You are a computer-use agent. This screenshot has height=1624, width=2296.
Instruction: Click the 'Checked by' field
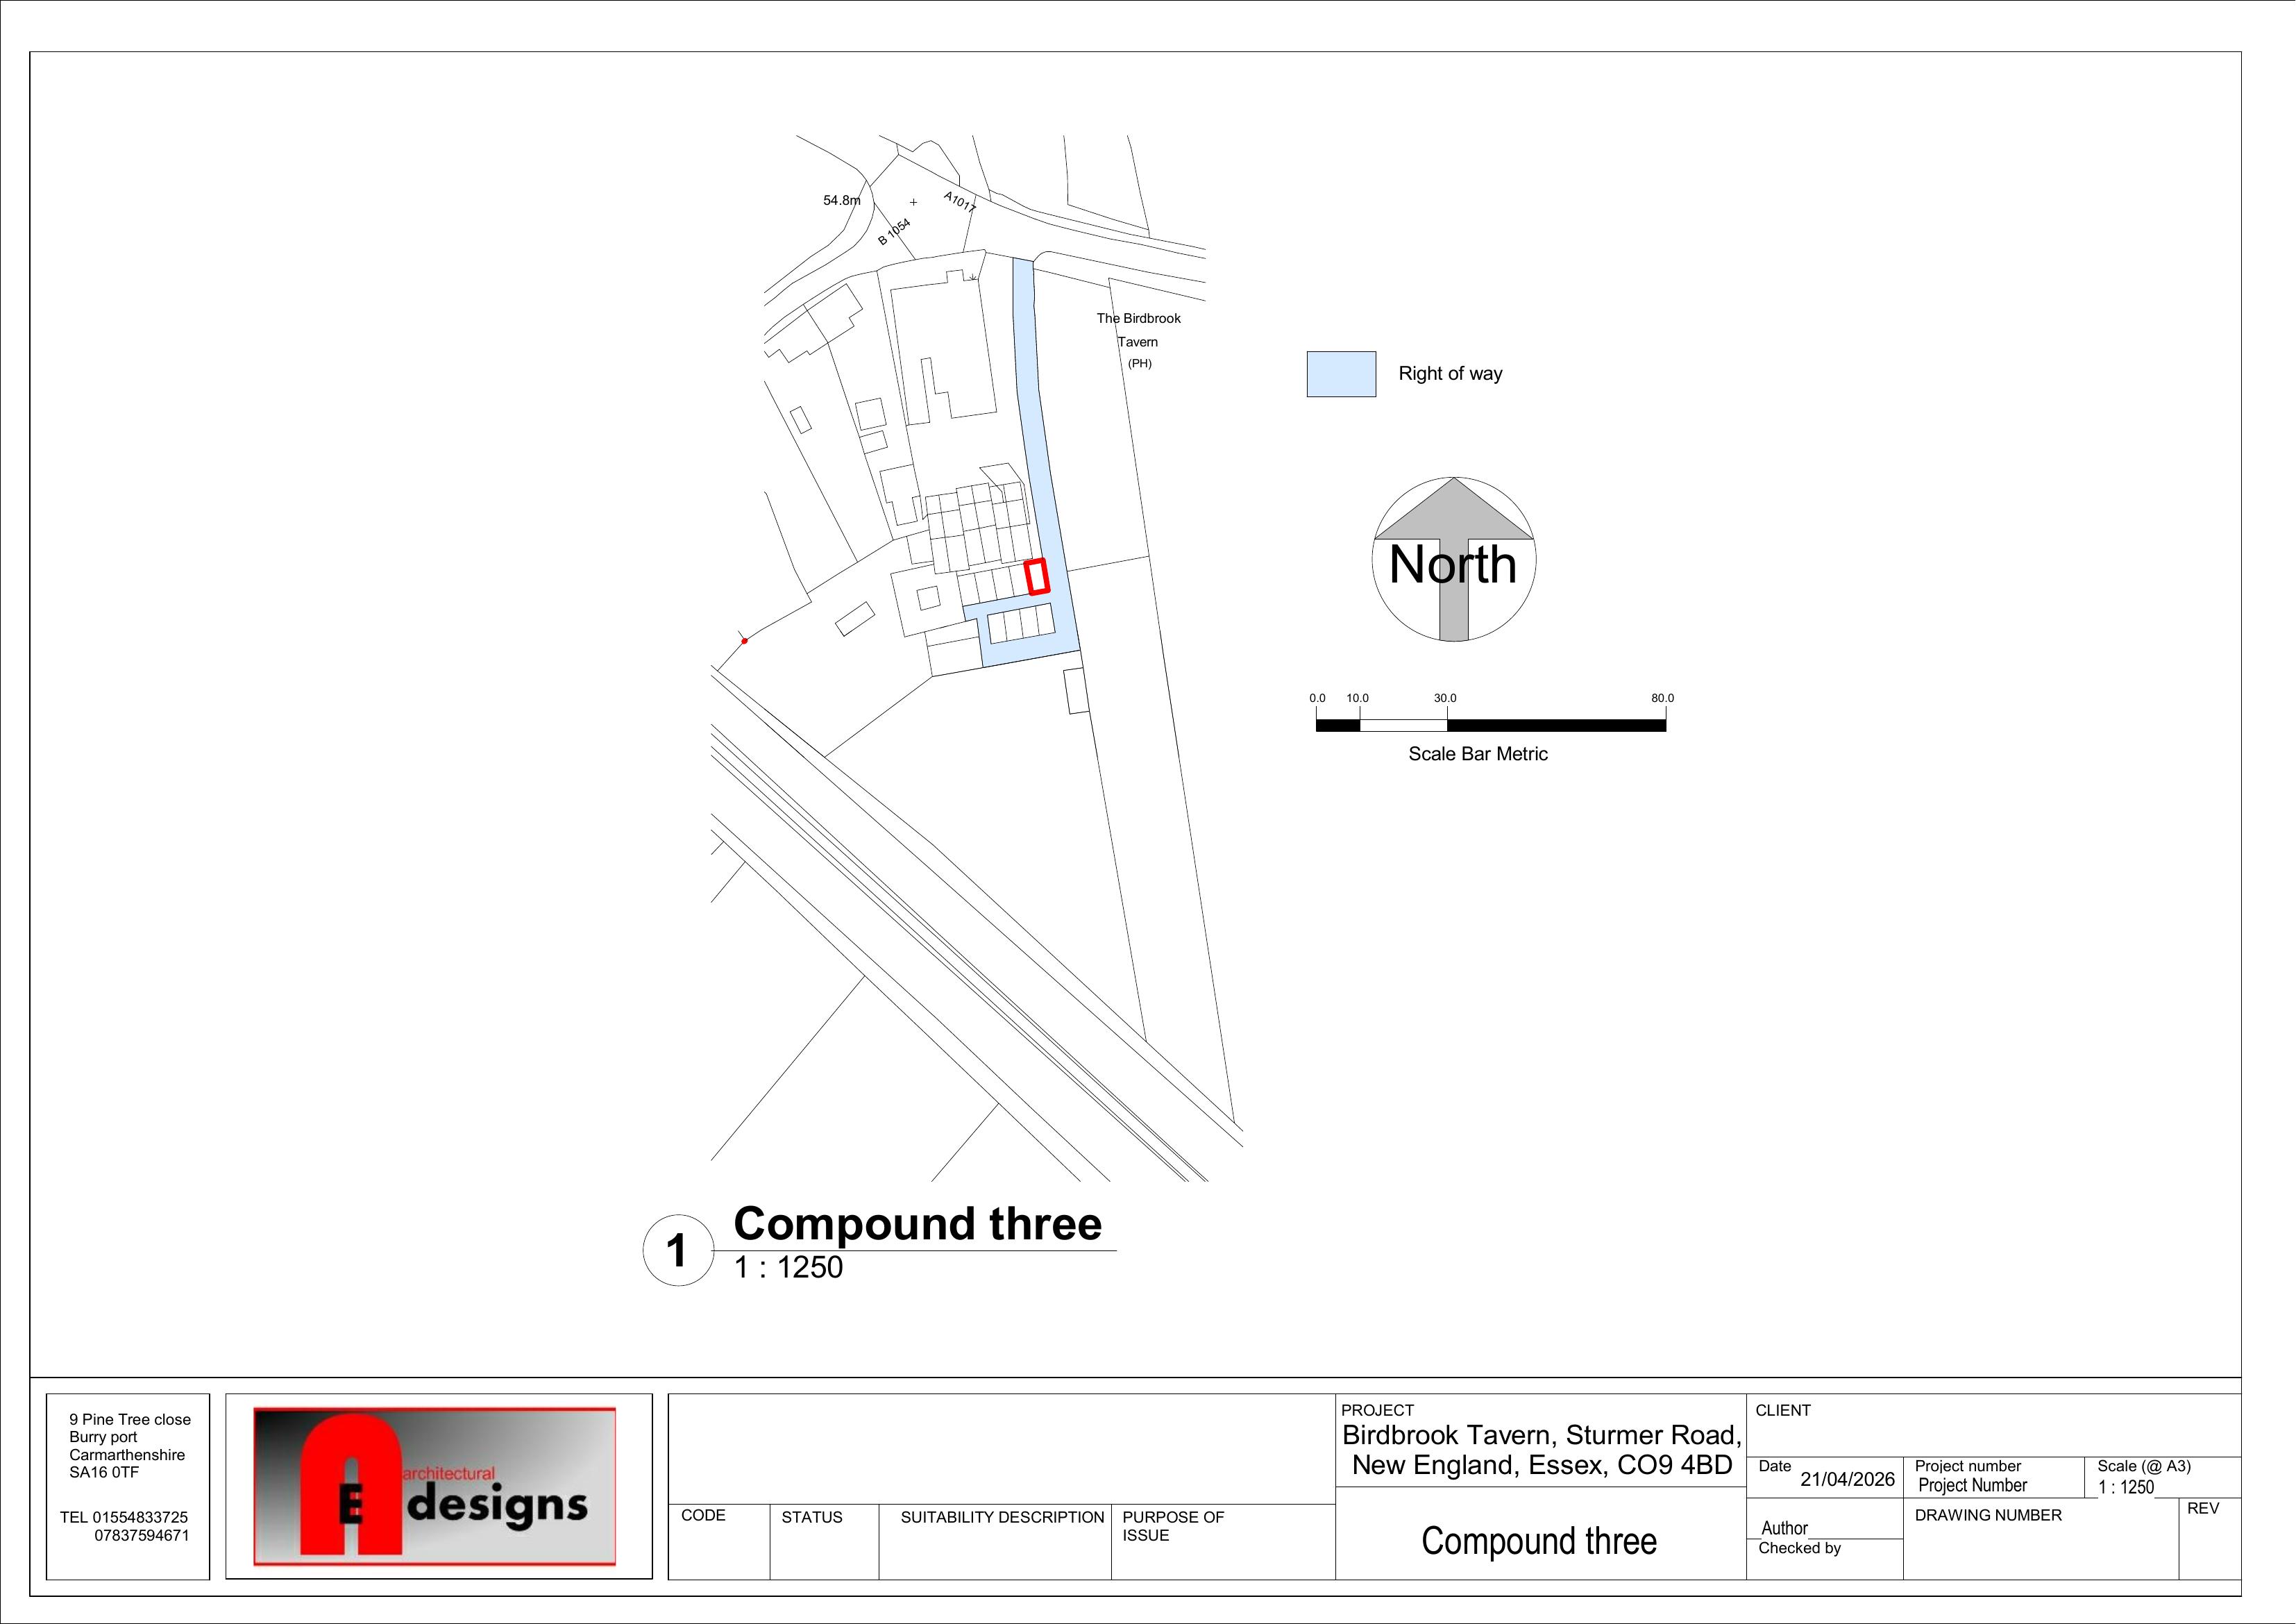tap(1799, 1549)
